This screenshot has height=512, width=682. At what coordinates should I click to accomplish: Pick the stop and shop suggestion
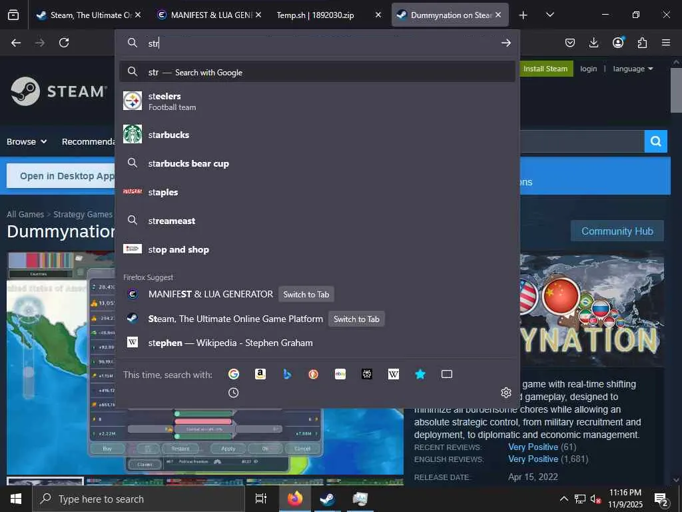(x=317, y=249)
